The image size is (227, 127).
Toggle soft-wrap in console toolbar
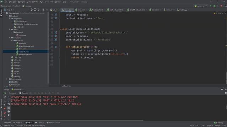tap(9, 104)
